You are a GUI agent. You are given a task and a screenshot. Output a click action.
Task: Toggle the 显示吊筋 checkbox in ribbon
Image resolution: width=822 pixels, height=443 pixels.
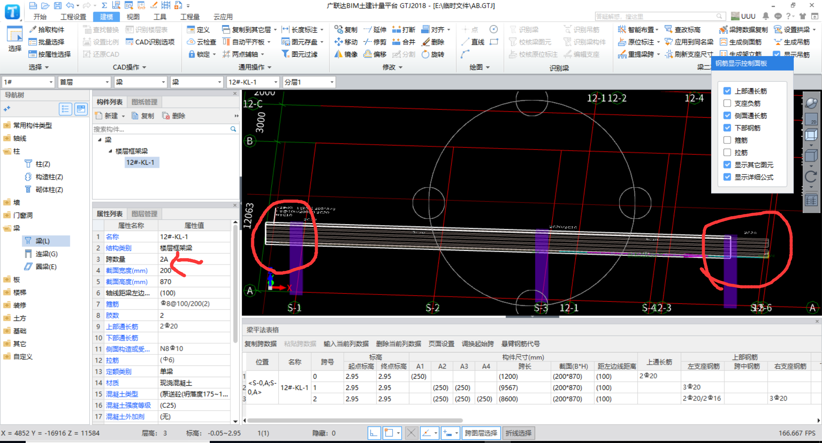pos(777,54)
